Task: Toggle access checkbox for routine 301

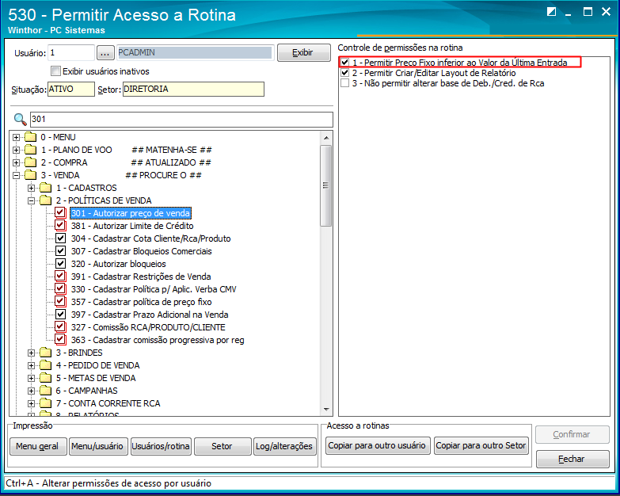Action: click(x=60, y=213)
